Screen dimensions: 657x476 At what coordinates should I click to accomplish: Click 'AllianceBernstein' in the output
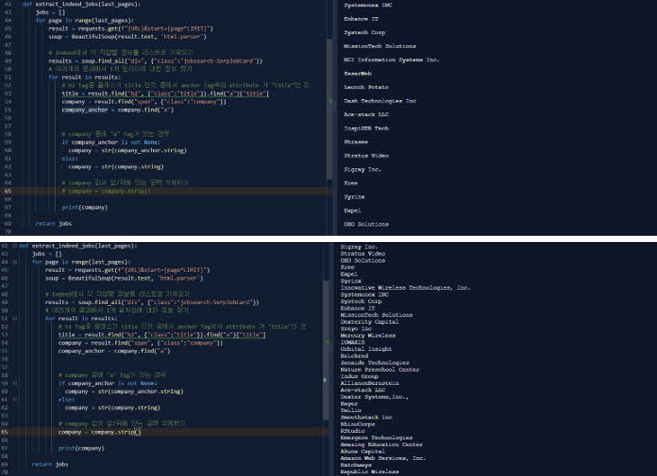pyautogui.click(x=370, y=383)
